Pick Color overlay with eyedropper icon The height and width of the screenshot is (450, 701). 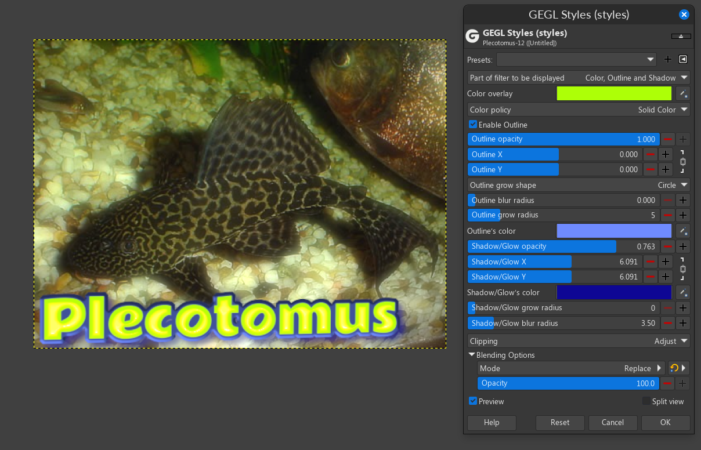click(x=683, y=93)
